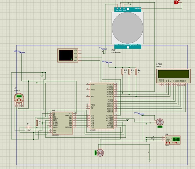This screenshot has height=169, width=195.
Task: Select the virtual terminal black screen
Action: point(66,55)
